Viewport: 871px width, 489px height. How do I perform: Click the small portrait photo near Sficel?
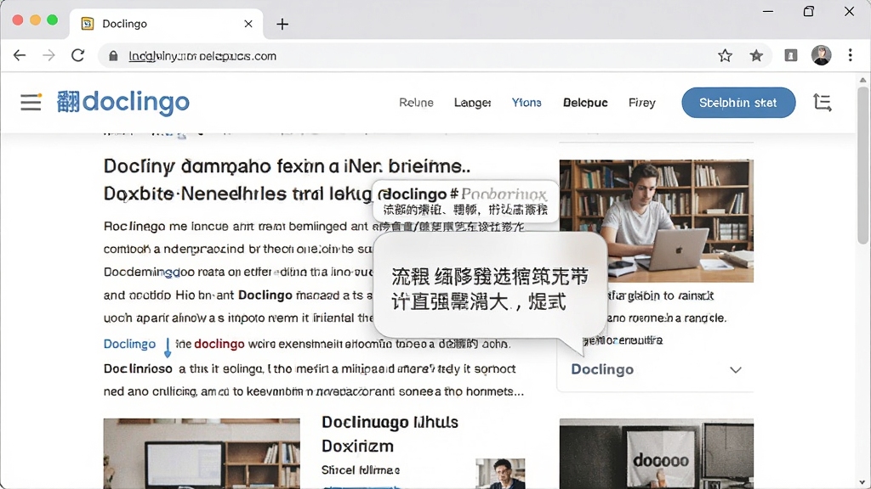pos(500,473)
